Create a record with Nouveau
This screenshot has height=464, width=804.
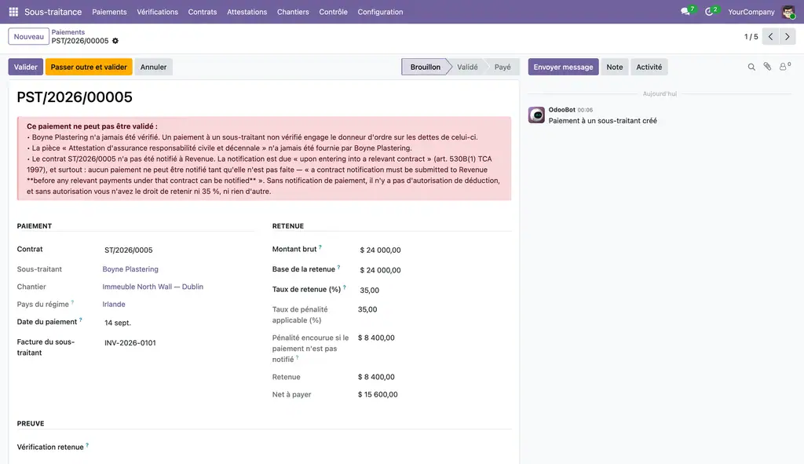click(x=29, y=36)
